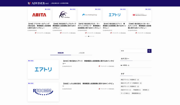Click author アドバイザーナビ株式会社 under デュアルタップ card
The width and height of the screenshot is (180, 105).
pyautogui.click(x=68, y=33)
